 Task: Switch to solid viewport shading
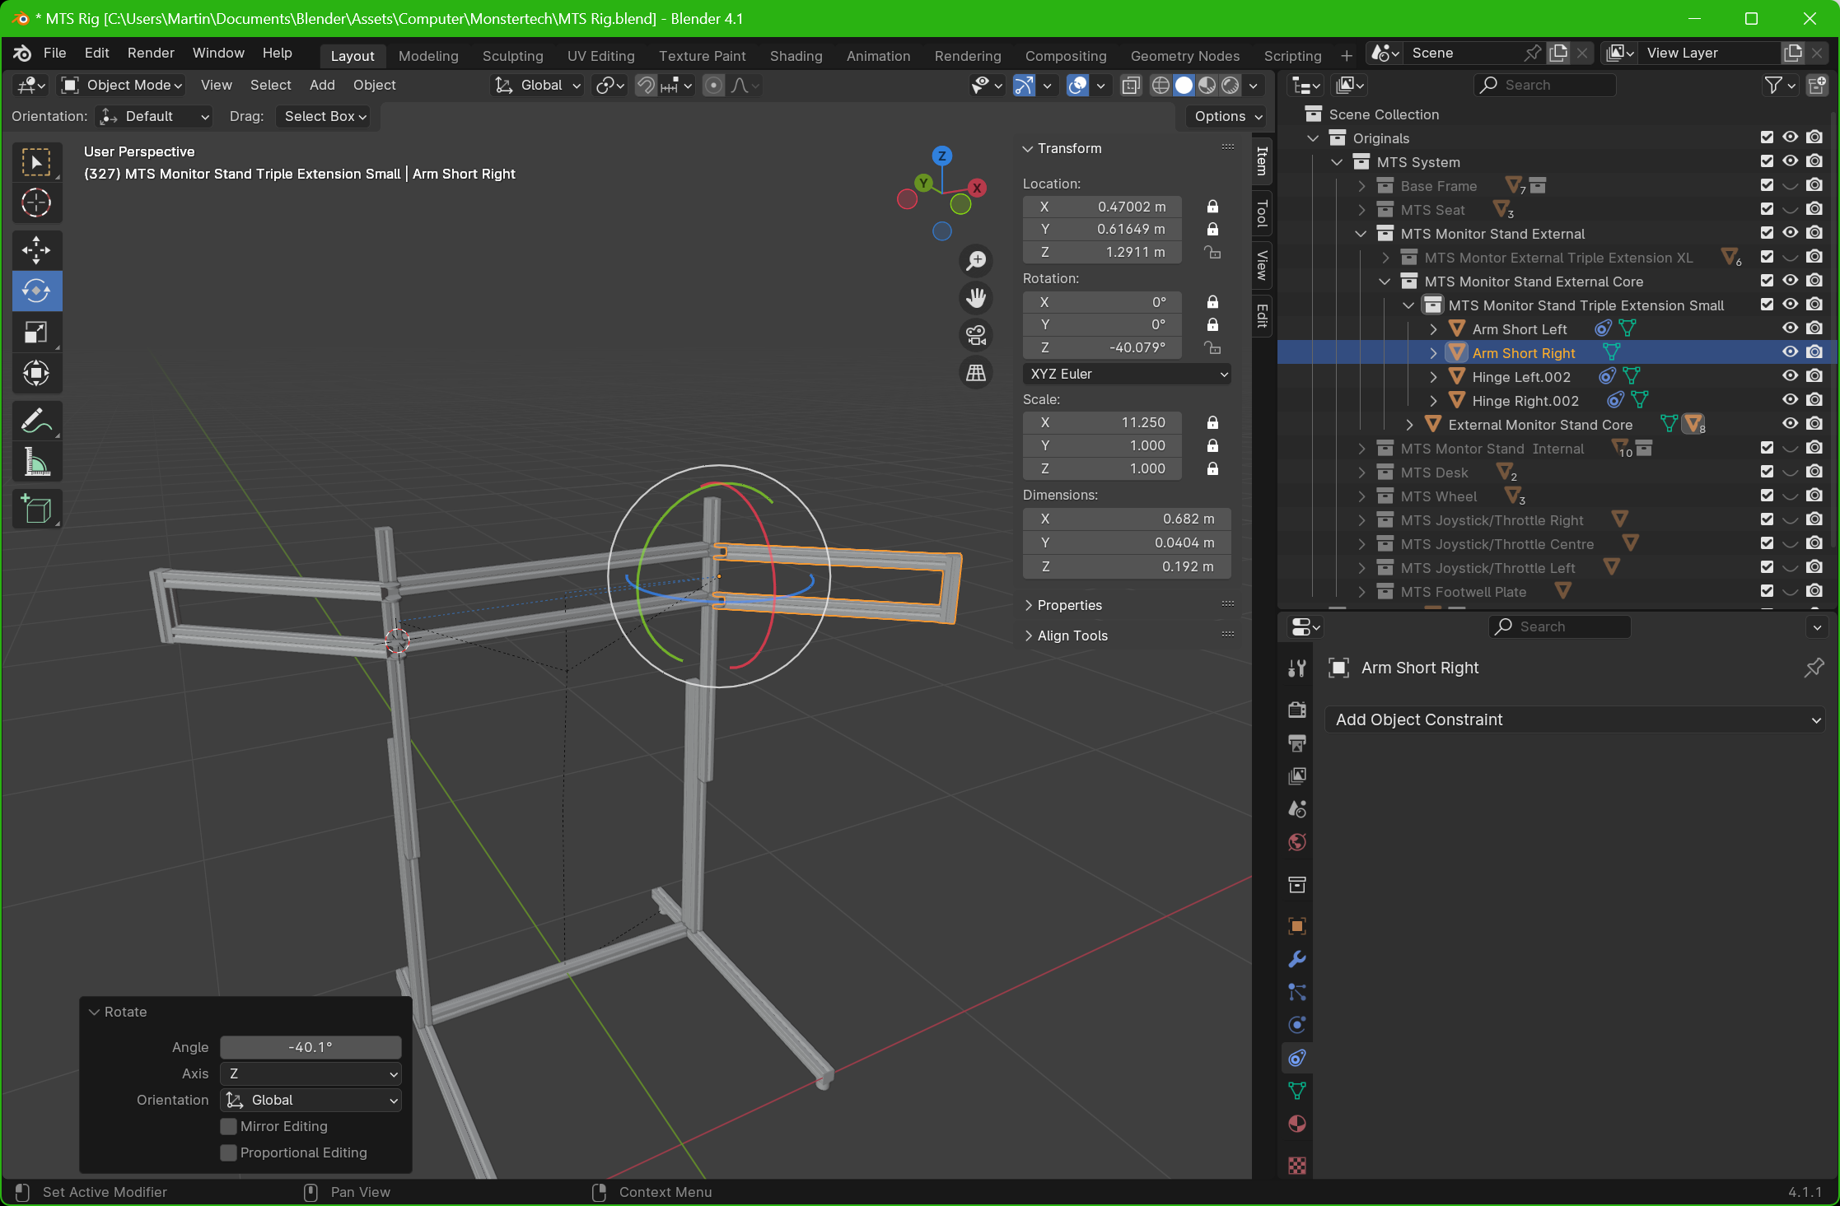(1184, 85)
